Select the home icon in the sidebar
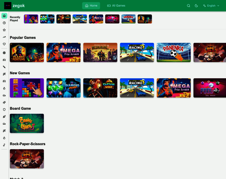The image size is (226, 179). tap(4, 16)
